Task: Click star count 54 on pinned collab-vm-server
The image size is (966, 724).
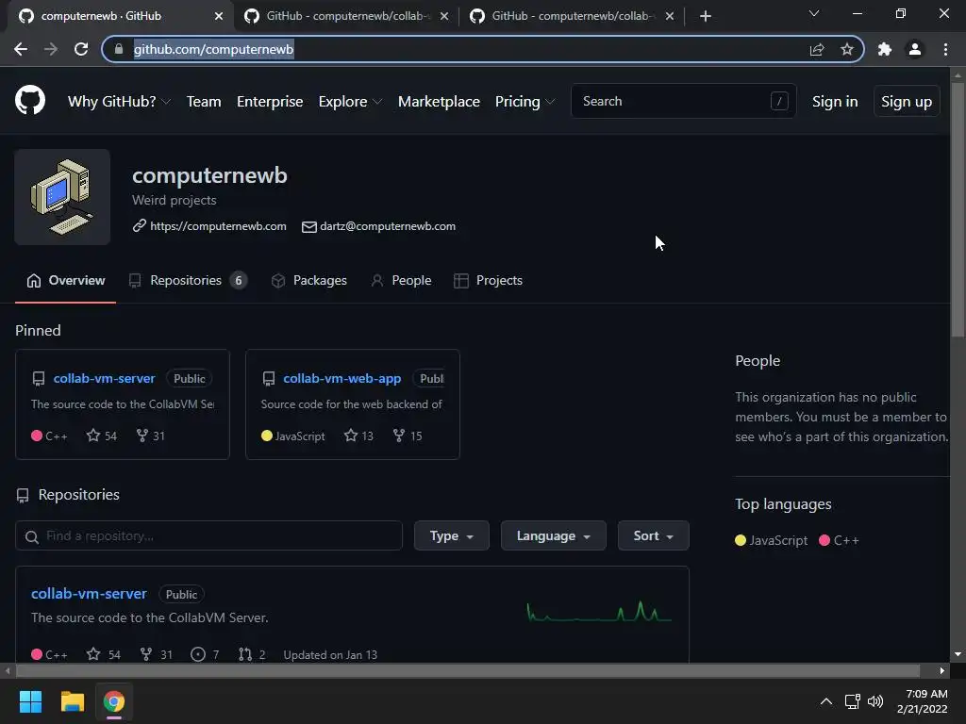Action: click(102, 436)
